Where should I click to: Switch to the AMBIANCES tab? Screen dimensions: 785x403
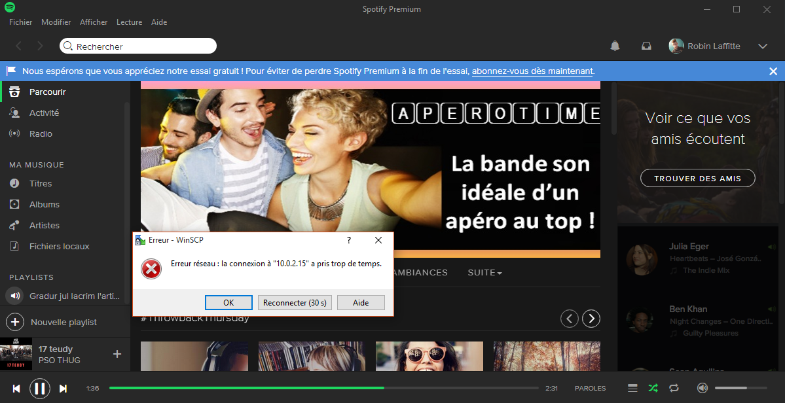tap(421, 273)
